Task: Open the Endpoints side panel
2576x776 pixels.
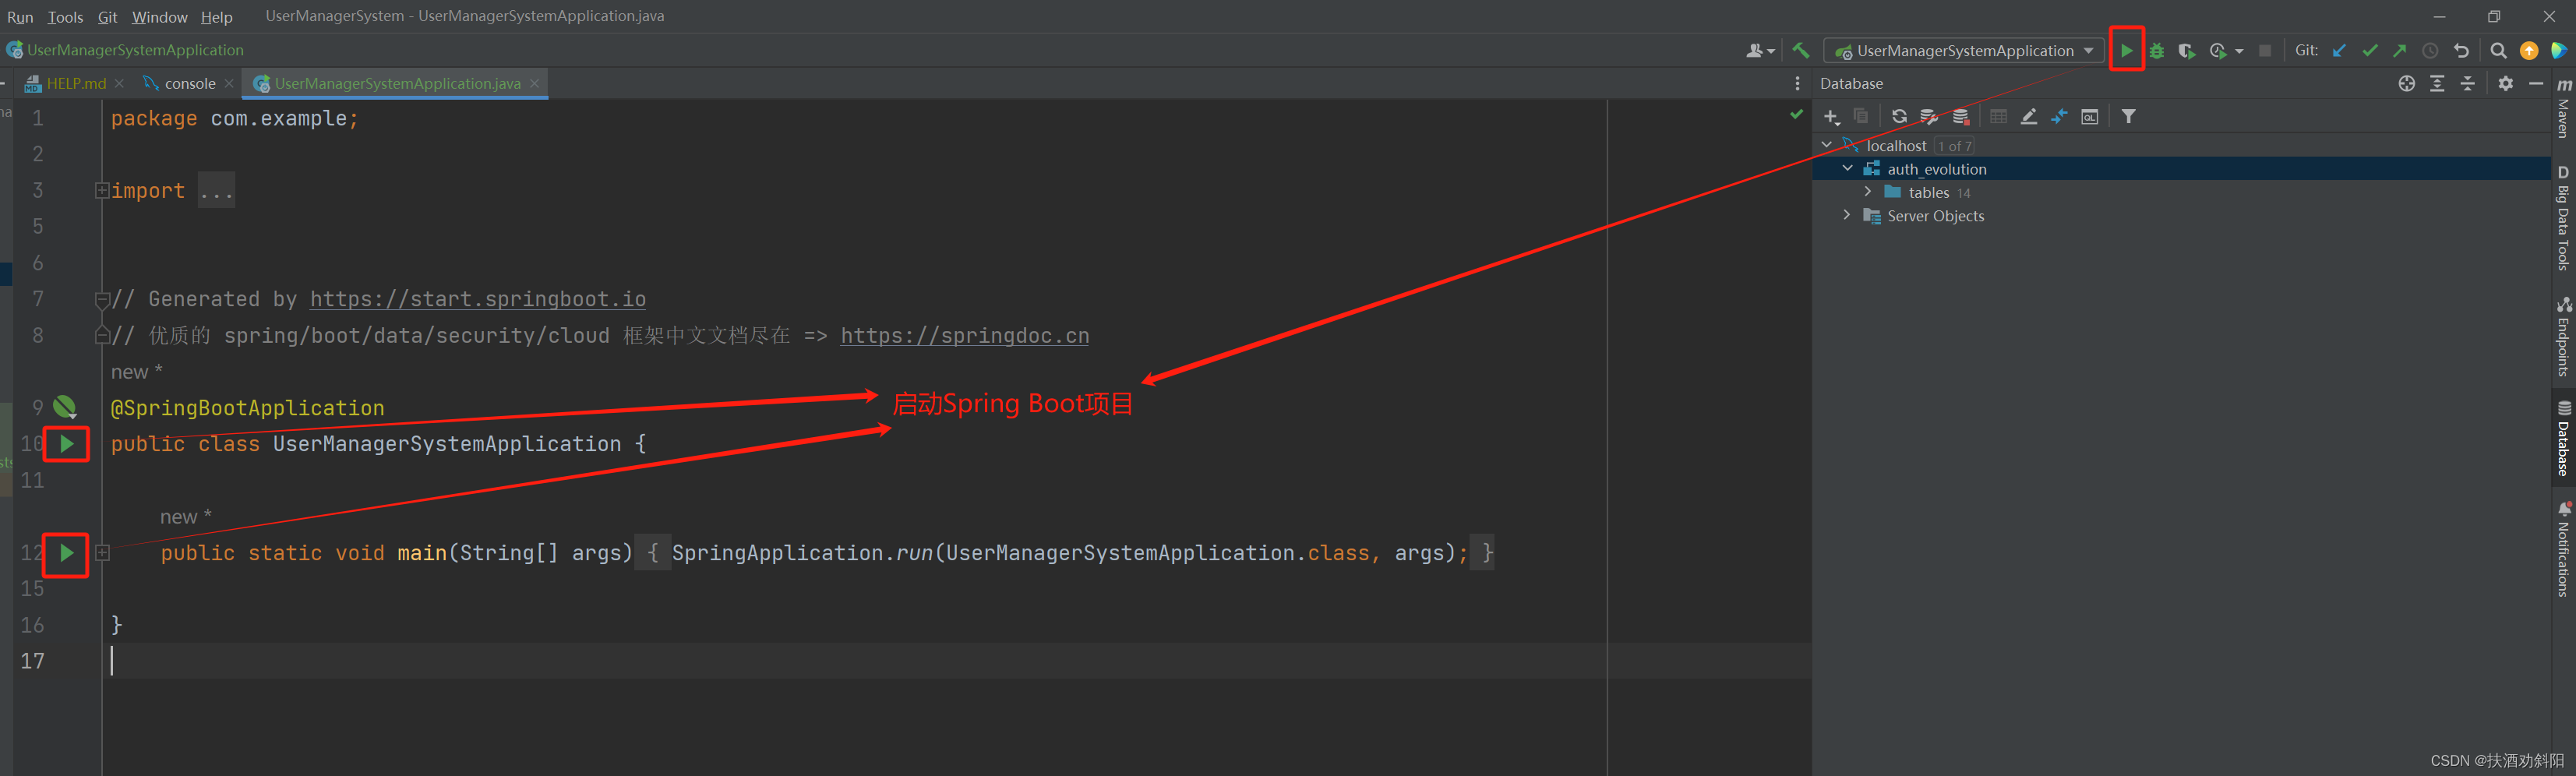Action: pos(2564,336)
